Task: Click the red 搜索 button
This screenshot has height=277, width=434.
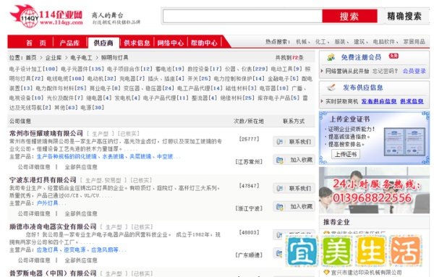Action: 349,16
